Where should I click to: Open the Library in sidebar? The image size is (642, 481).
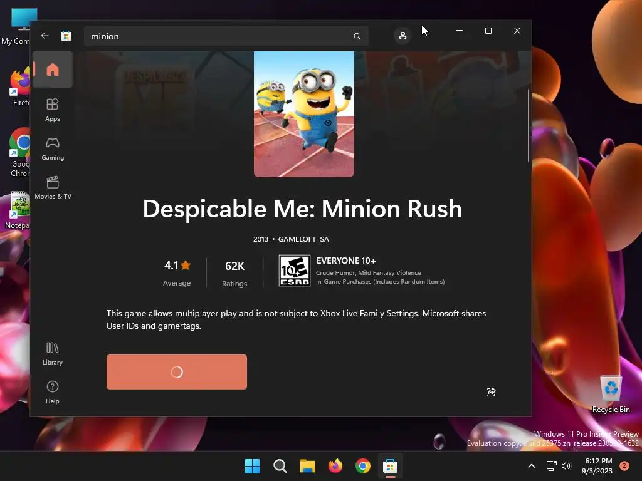[53, 354]
